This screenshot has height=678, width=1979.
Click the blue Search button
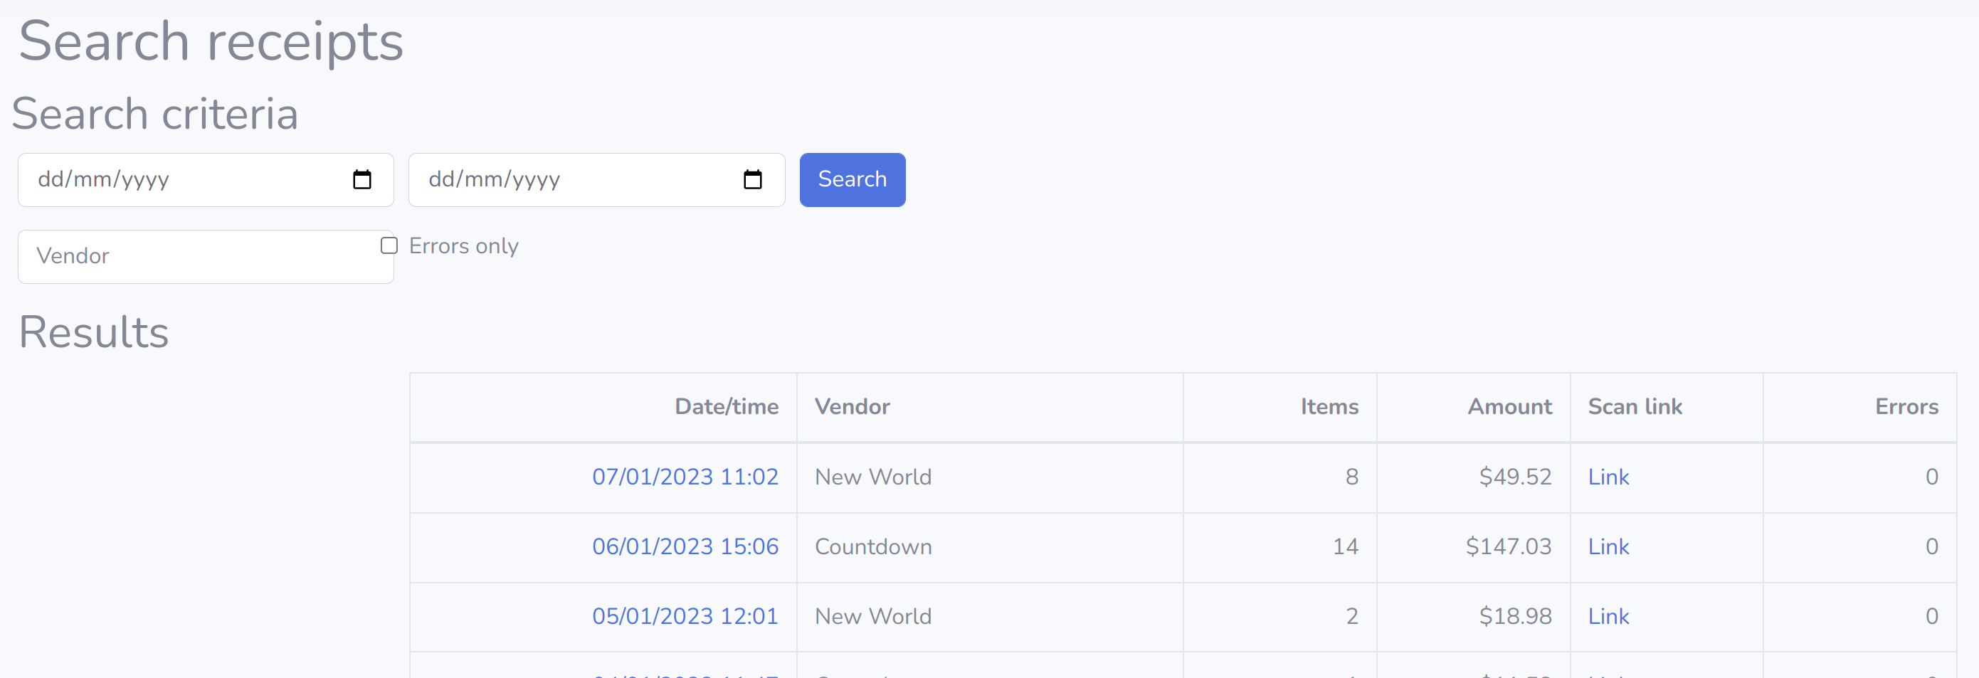tap(852, 180)
